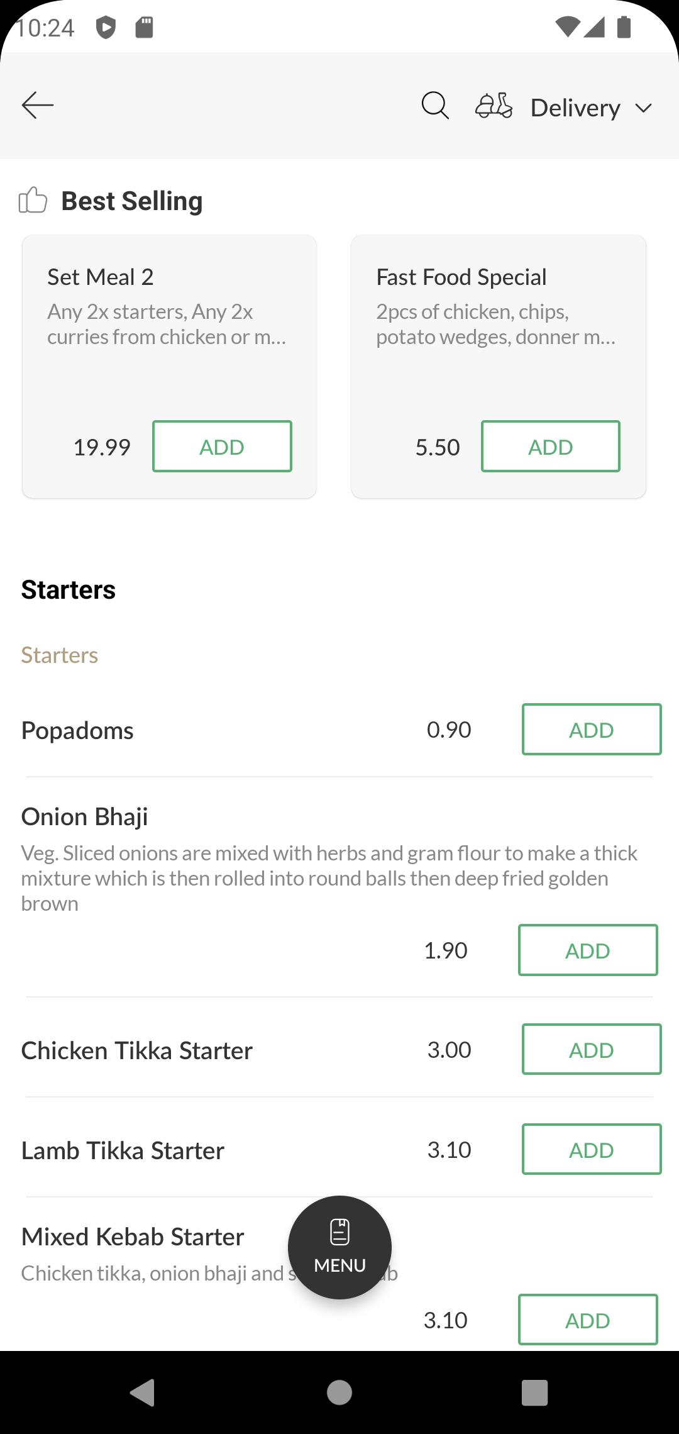This screenshot has height=1434, width=679.
Task: Add Popadoms to the basket
Action: click(x=592, y=729)
